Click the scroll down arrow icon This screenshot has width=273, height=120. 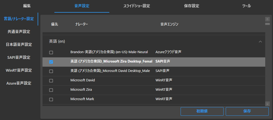(x=267, y=104)
